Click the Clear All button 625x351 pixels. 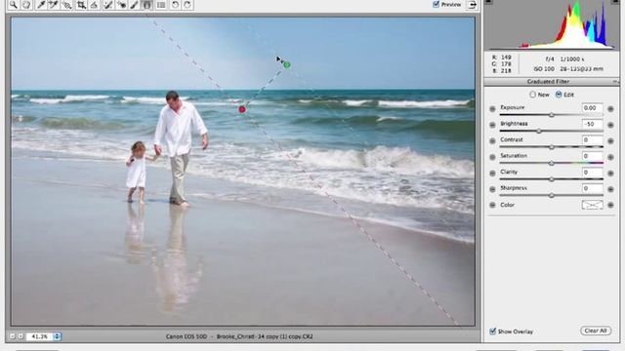(596, 331)
